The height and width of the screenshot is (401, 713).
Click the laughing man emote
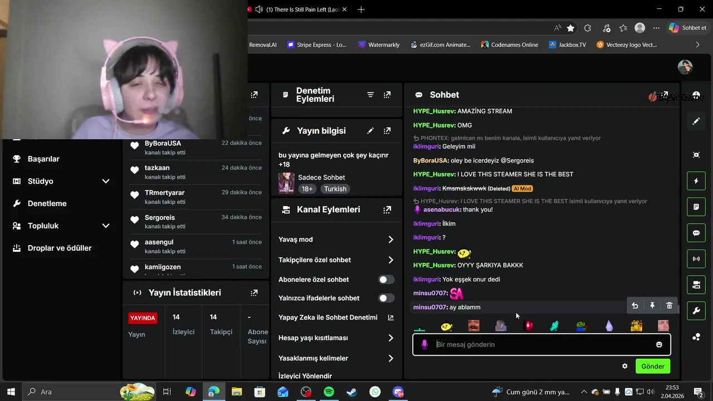(473, 326)
